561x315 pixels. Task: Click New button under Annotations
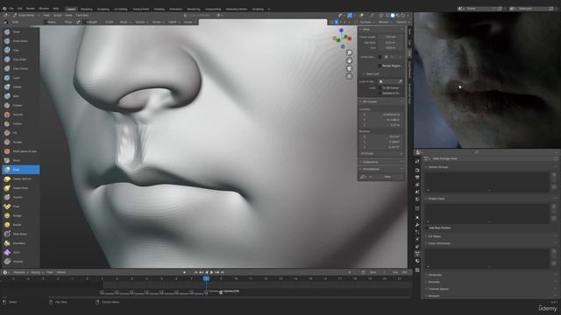[x=387, y=177]
